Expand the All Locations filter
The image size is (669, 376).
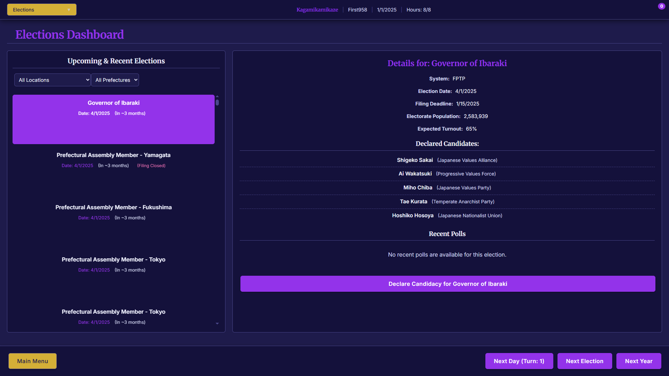tap(52, 80)
